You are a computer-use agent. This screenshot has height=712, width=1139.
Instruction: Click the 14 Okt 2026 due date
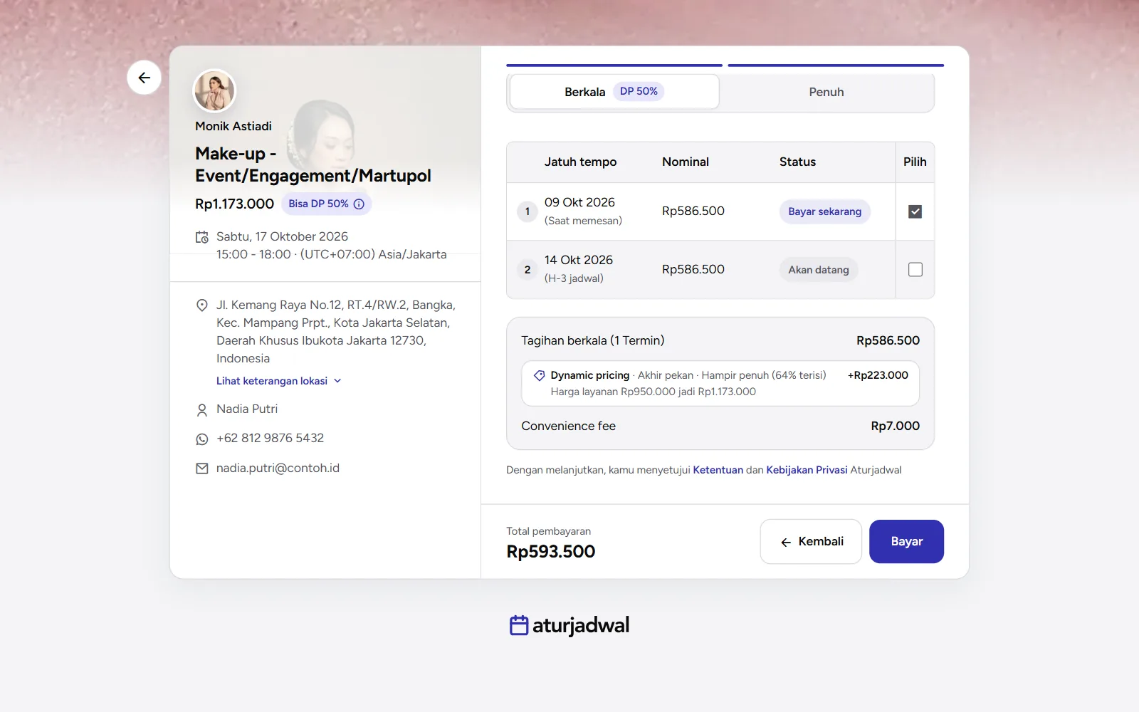(x=578, y=260)
